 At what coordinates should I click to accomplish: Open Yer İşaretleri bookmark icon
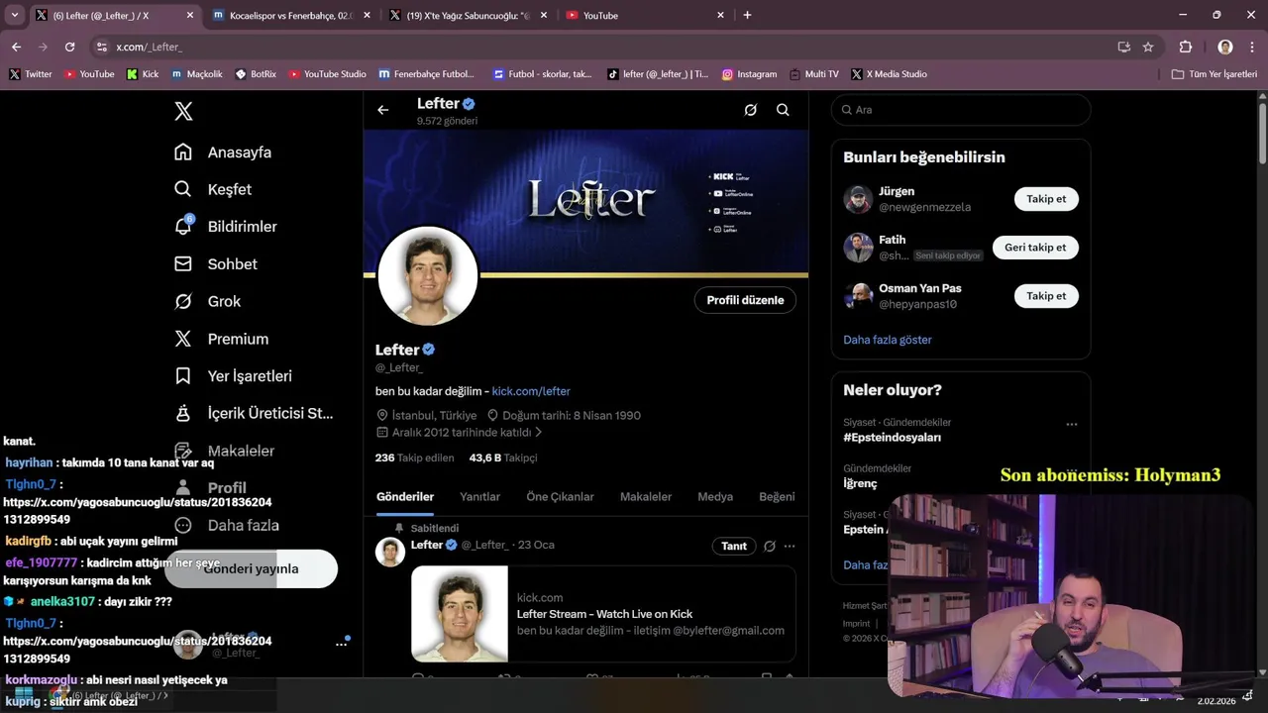pyautogui.click(x=183, y=376)
